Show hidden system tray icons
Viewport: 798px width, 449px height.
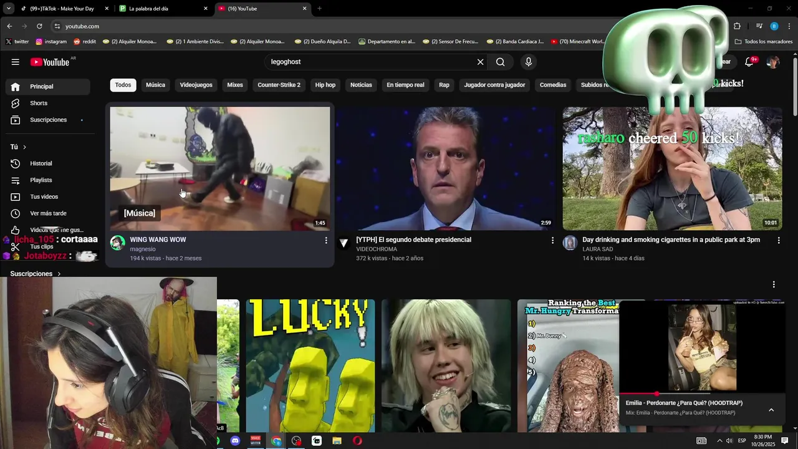pos(719,441)
